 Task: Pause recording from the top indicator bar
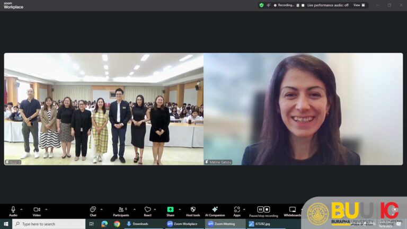pyautogui.click(x=298, y=5)
